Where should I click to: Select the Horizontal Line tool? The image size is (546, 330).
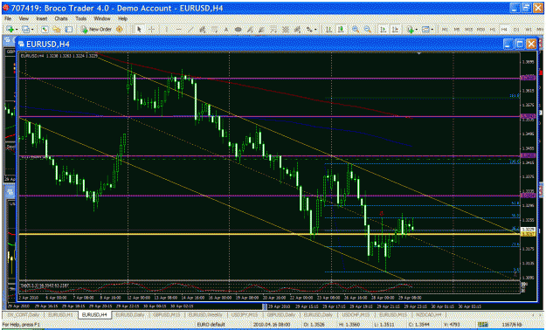178,30
